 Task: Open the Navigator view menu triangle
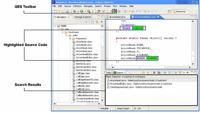102,22
